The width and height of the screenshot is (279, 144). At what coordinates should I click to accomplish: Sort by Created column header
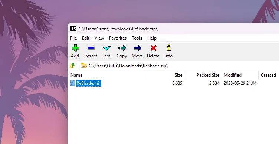269,75
